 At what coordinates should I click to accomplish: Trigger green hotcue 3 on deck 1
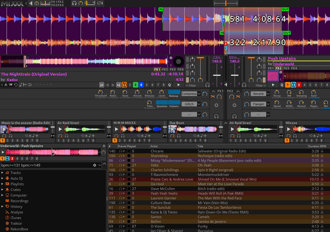(x=135, y=85)
